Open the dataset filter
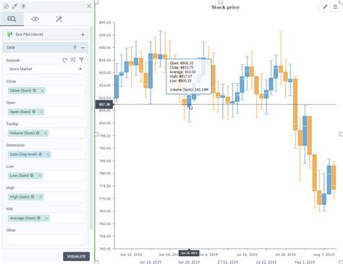 pyautogui.click(x=82, y=59)
